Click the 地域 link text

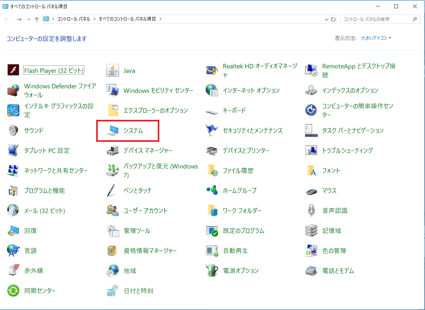pyautogui.click(x=130, y=271)
